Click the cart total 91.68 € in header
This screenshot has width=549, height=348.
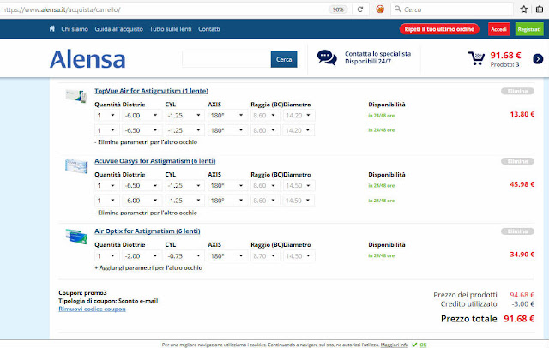pos(505,55)
